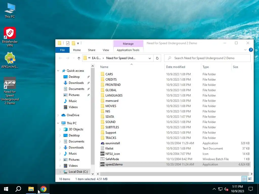
Task: Go up one folder level
Action: (x=79, y=58)
